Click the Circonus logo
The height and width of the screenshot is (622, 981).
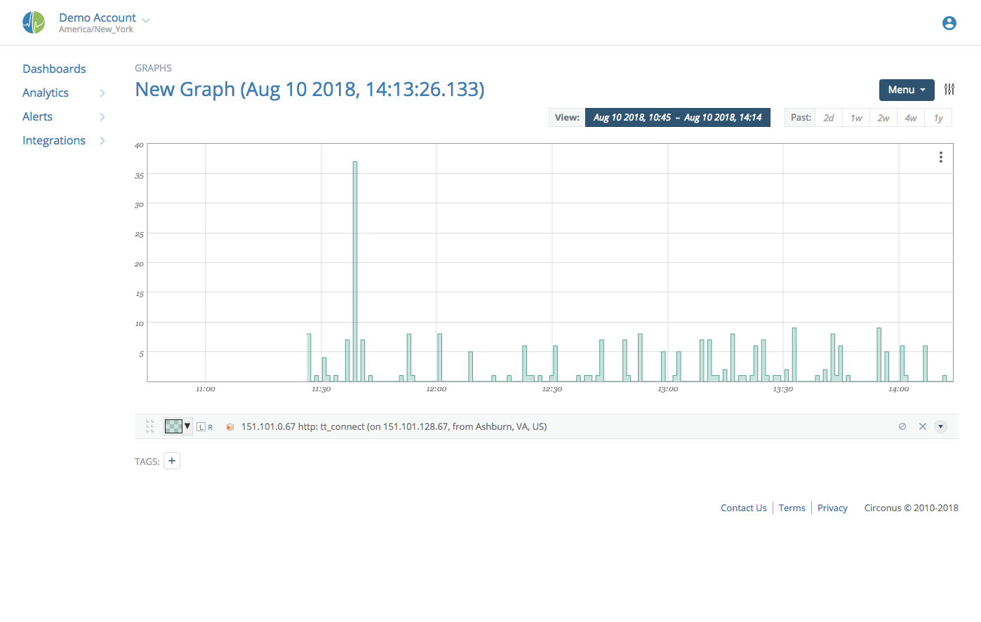[33, 22]
